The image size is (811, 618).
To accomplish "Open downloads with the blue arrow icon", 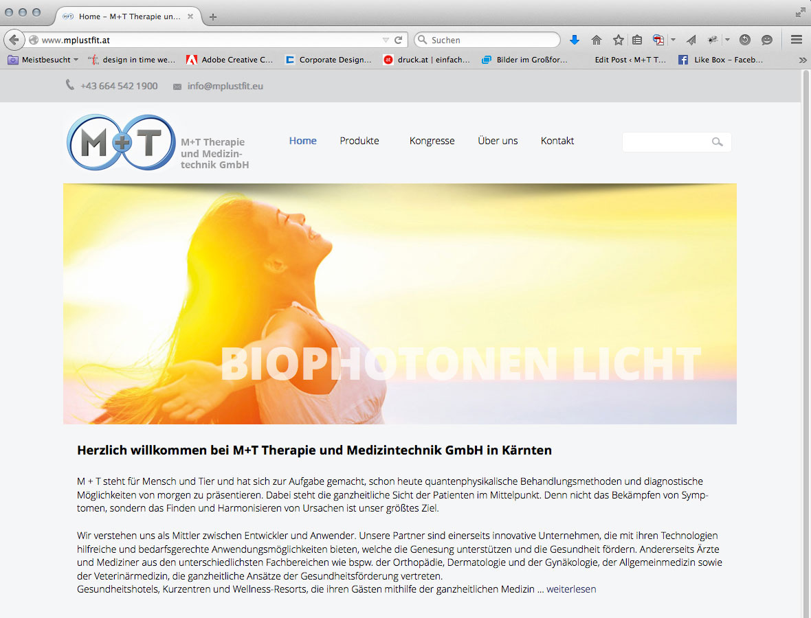I will click(574, 40).
